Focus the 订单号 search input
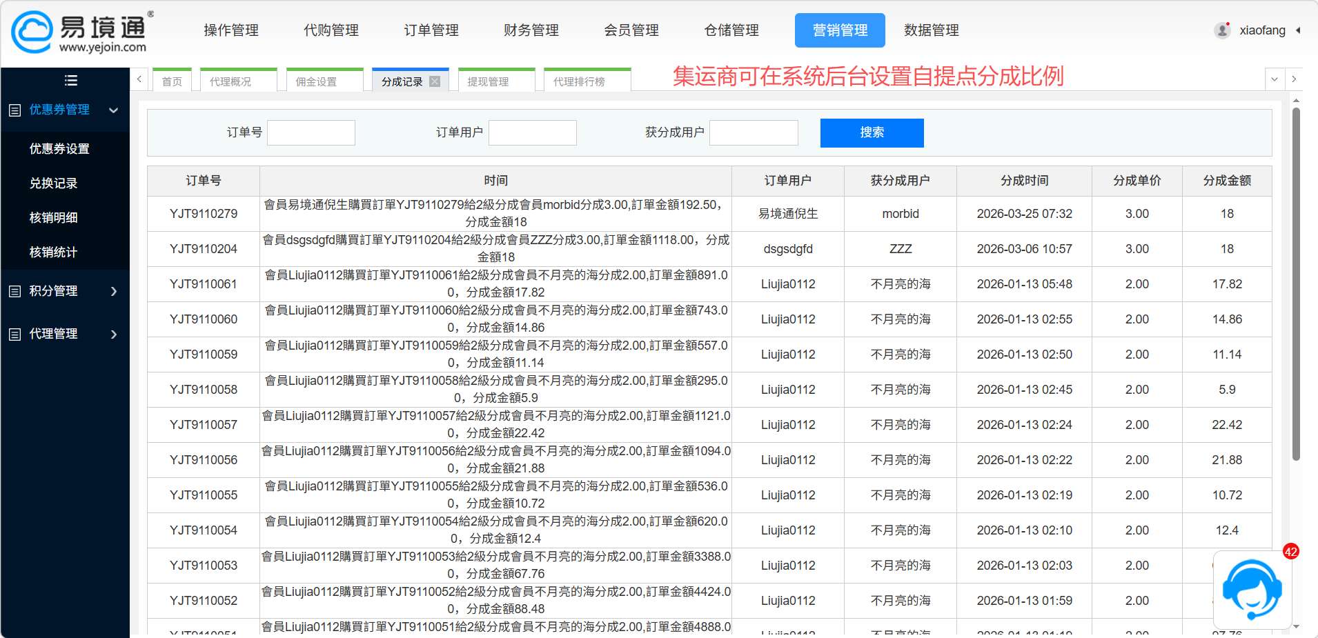 (311, 132)
